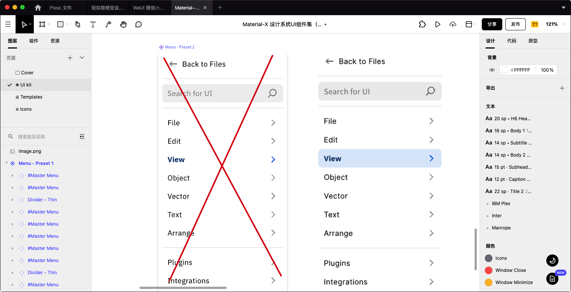Click the canvas vertical scrollbar

click(476, 249)
